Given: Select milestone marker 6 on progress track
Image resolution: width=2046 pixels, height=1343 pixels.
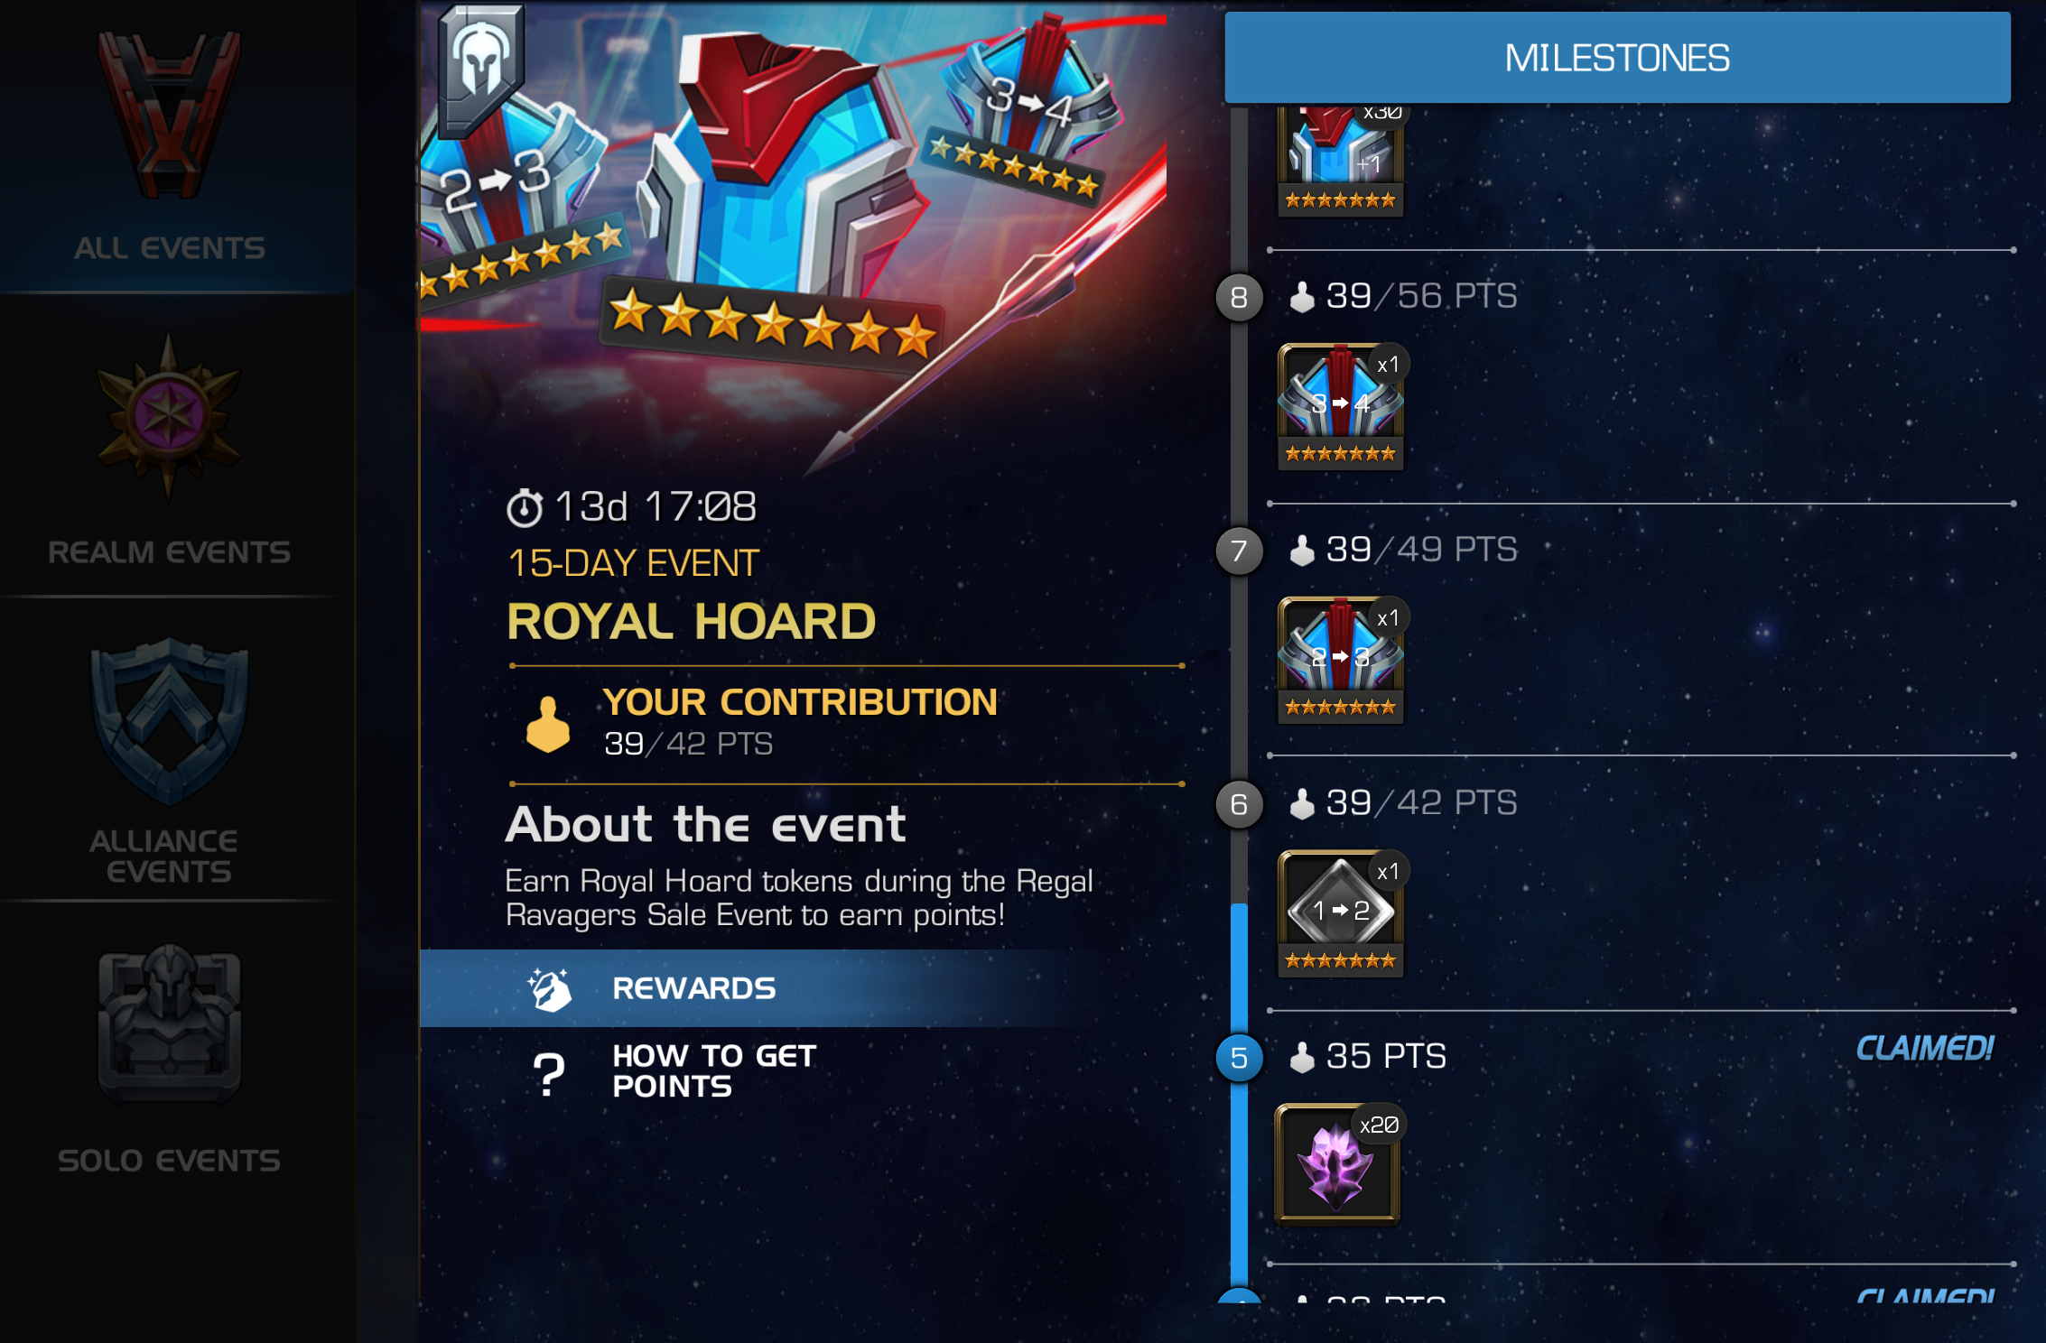Looking at the screenshot, I should [x=1239, y=804].
